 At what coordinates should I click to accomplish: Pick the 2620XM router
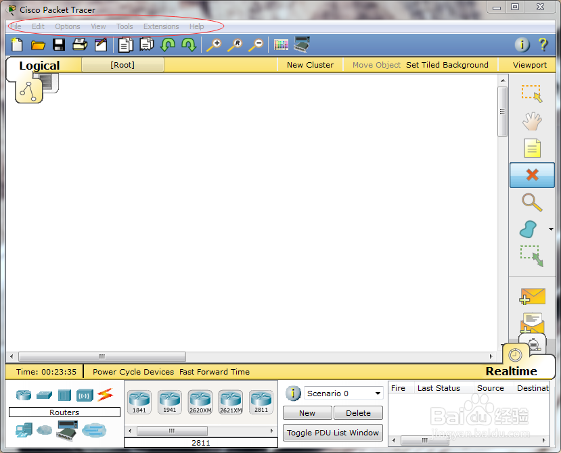click(x=200, y=402)
